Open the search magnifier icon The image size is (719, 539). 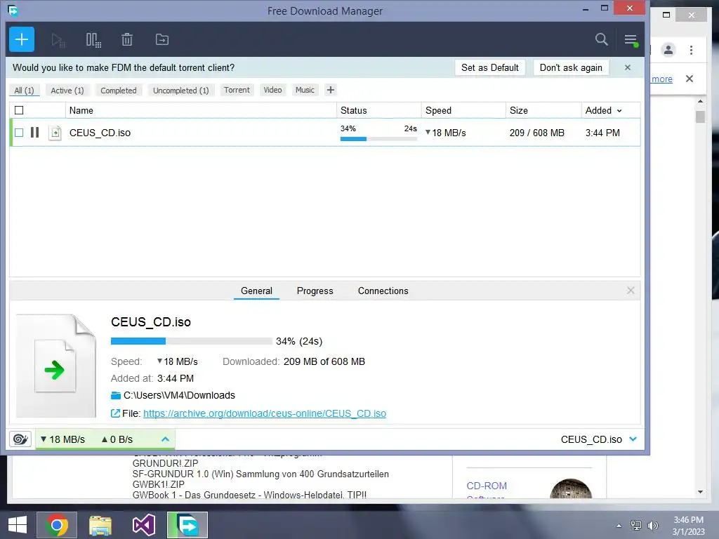point(601,39)
